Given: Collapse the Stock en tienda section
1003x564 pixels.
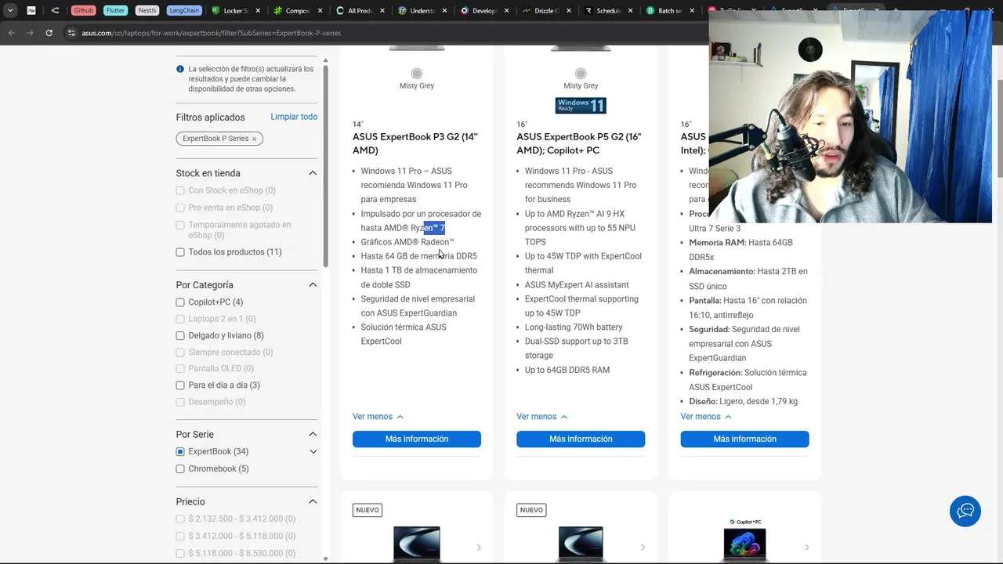Looking at the screenshot, I should coord(313,173).
